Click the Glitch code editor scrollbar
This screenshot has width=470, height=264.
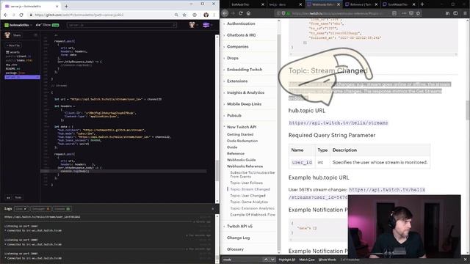coord(217,171)
